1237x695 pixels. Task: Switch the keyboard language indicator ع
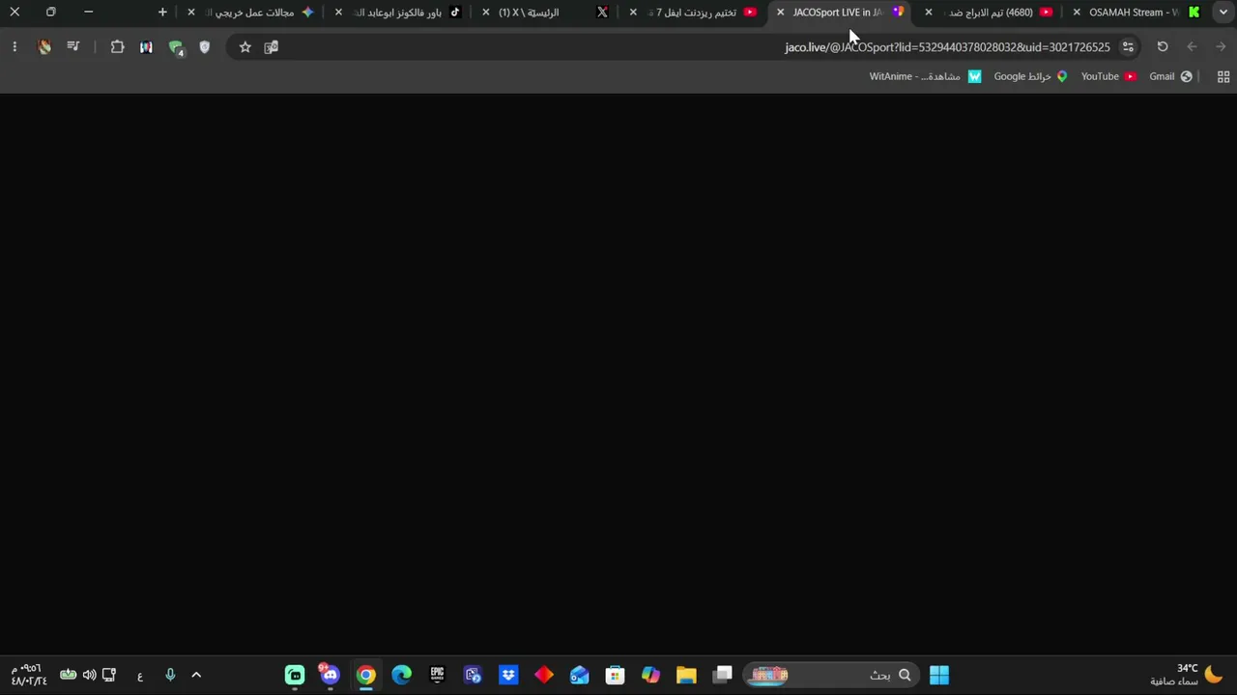[x=140, y=676]
